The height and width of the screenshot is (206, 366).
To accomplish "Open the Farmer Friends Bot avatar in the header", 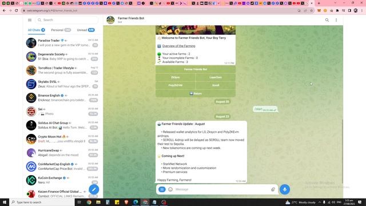I will tap(110, 20).
